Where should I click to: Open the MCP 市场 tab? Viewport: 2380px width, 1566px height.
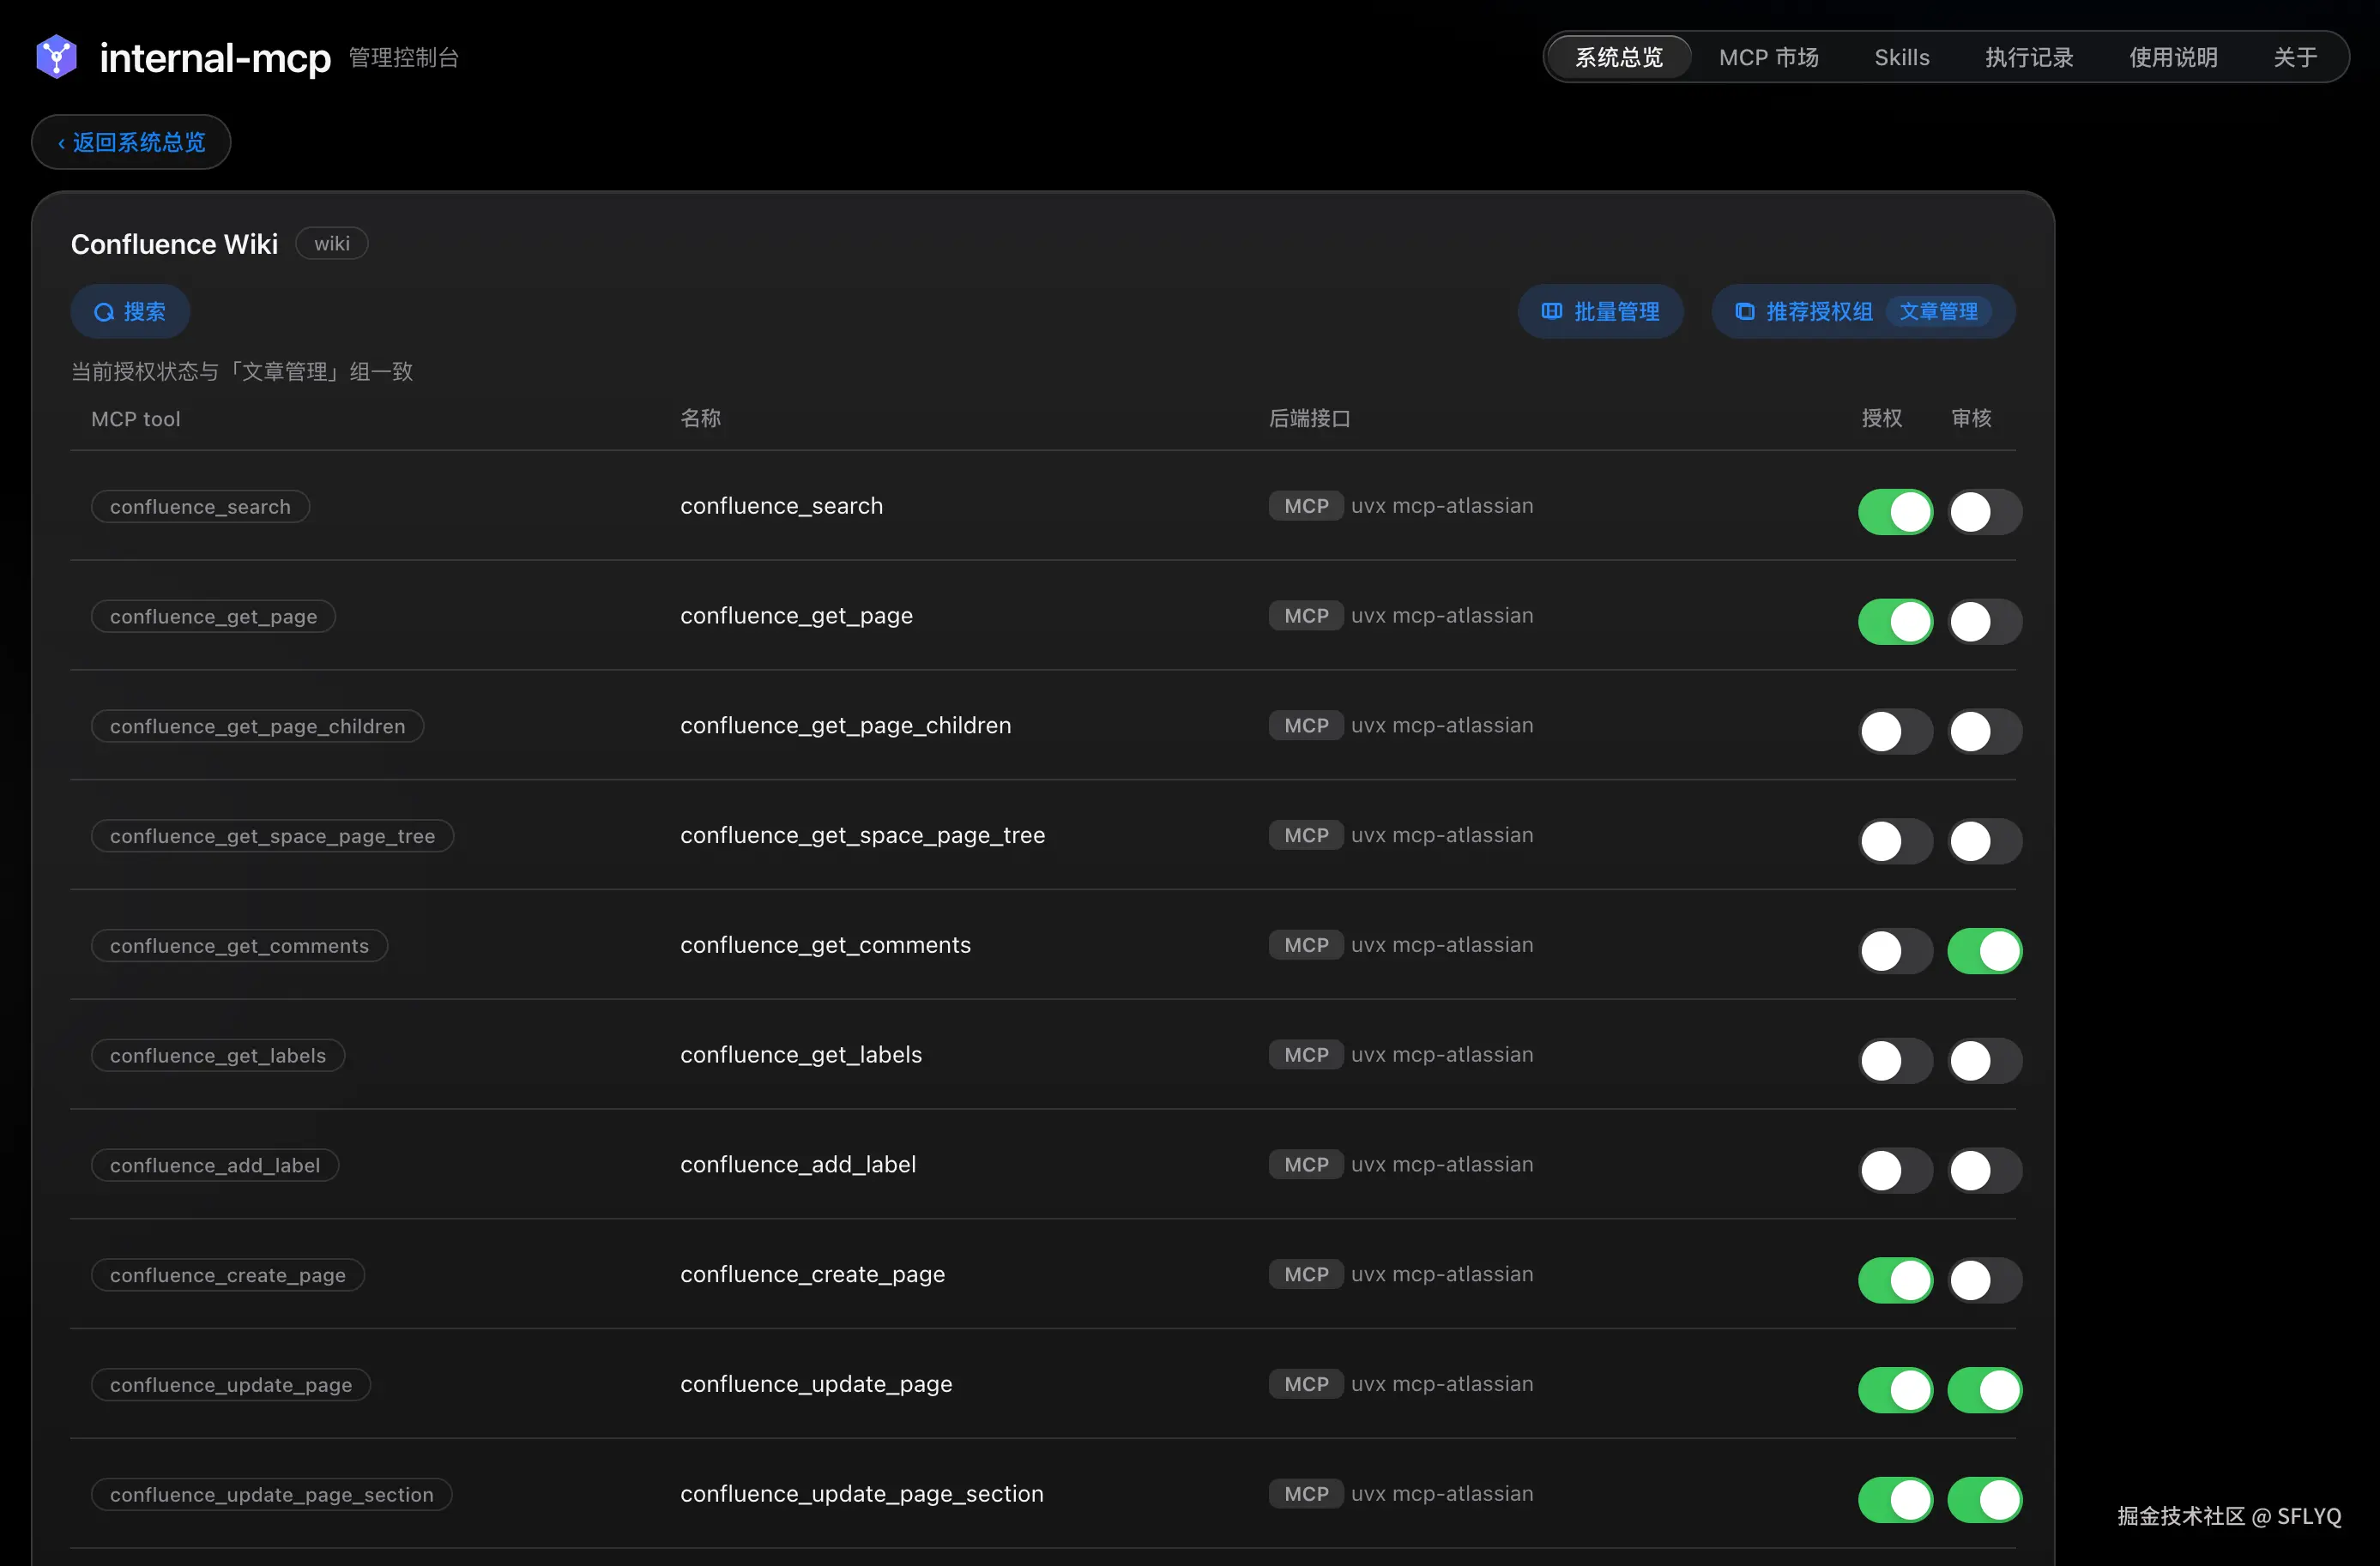tap(1768, 57)
